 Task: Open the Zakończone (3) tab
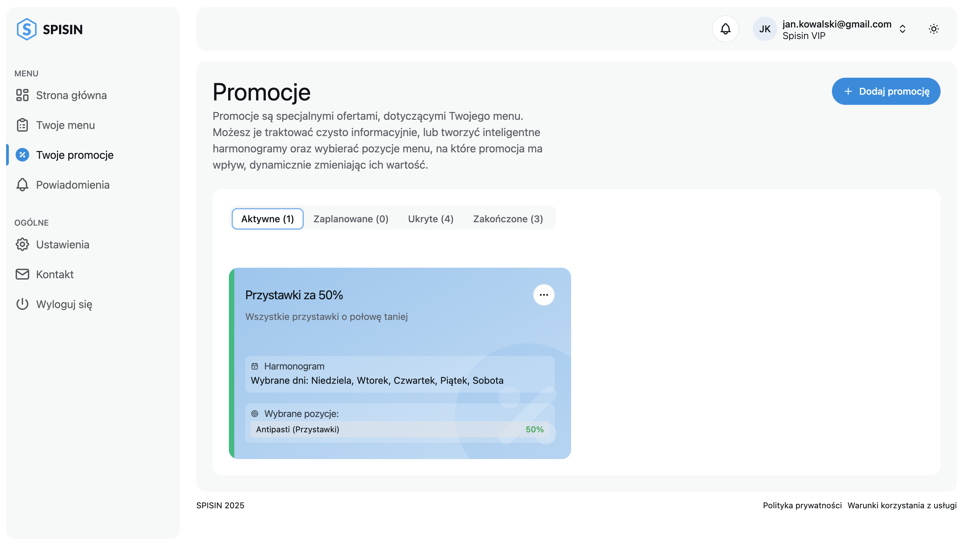click(508, 219)
